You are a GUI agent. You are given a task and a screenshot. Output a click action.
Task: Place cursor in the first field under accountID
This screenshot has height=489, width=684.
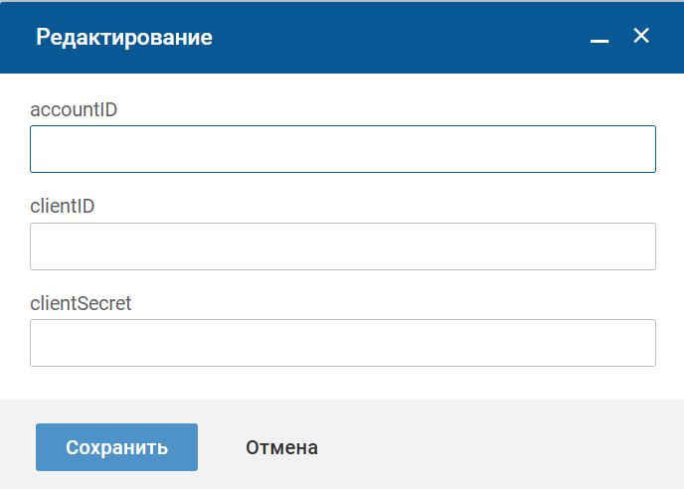click(x=342, y=149)
